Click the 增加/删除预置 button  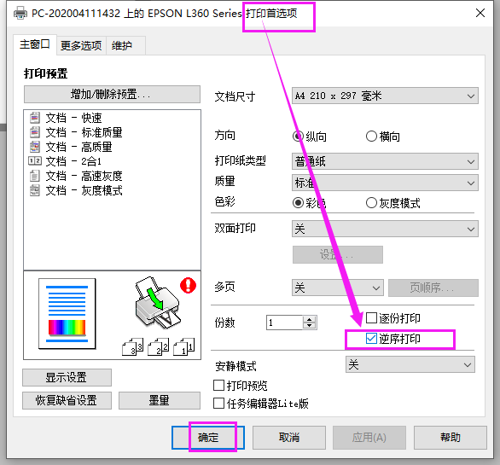click(113, 95)
